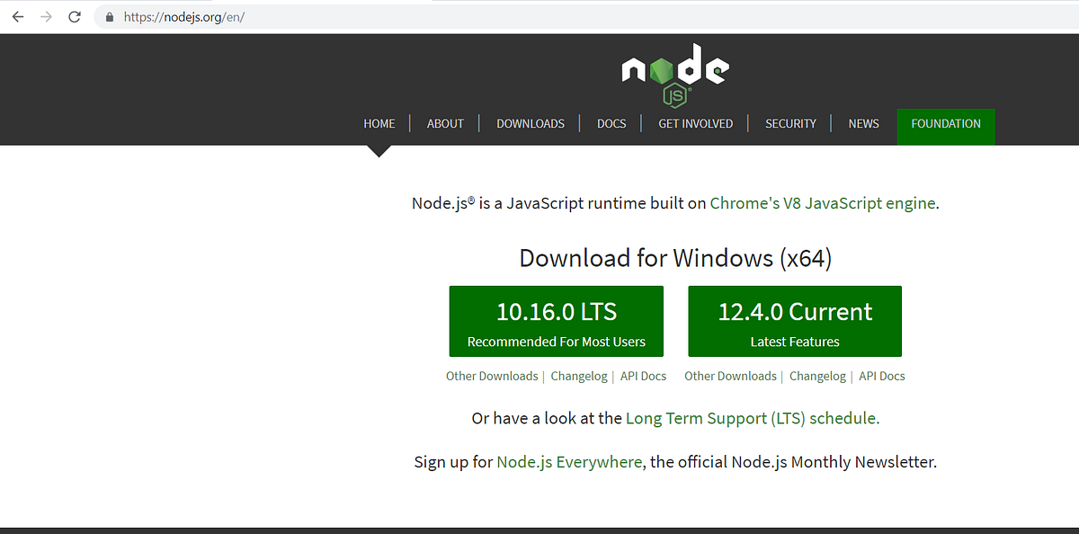Select the HOME menu item
1079x534 pixels.
coord(379,123)
